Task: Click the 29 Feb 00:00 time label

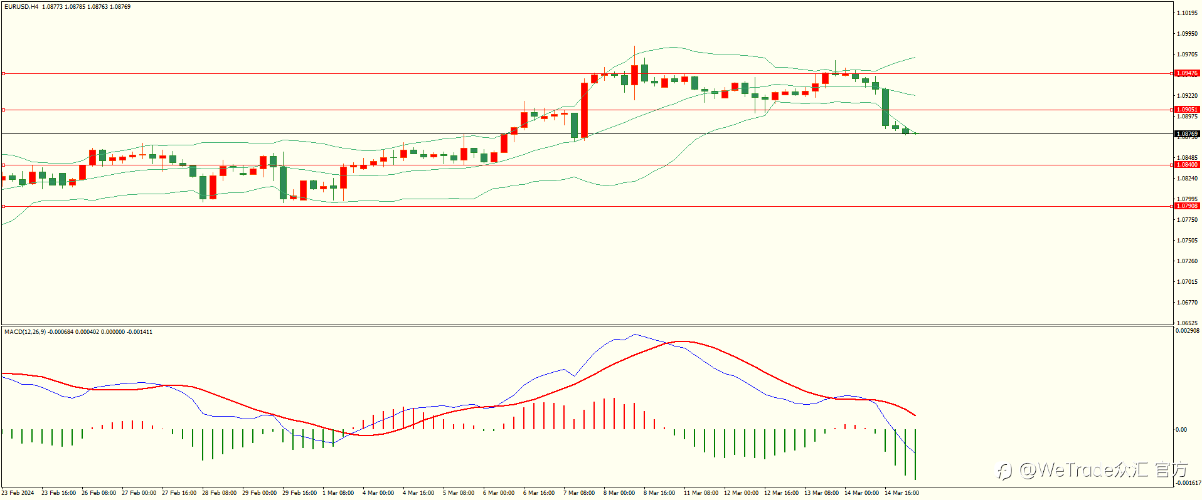Action: [x=259, y=493]
